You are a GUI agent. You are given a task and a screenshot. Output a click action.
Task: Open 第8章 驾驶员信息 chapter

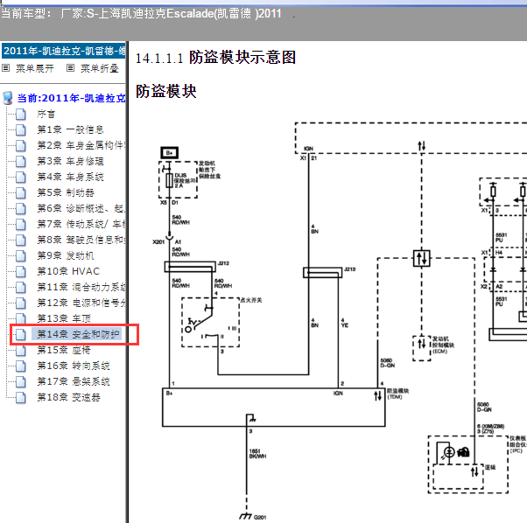click(81, 241)
